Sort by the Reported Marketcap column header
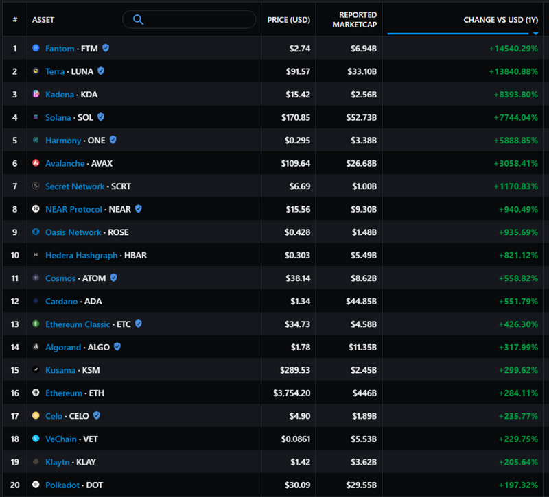This screenshot has width=549, height=497. pyautogui.click(x=354, y=20)
